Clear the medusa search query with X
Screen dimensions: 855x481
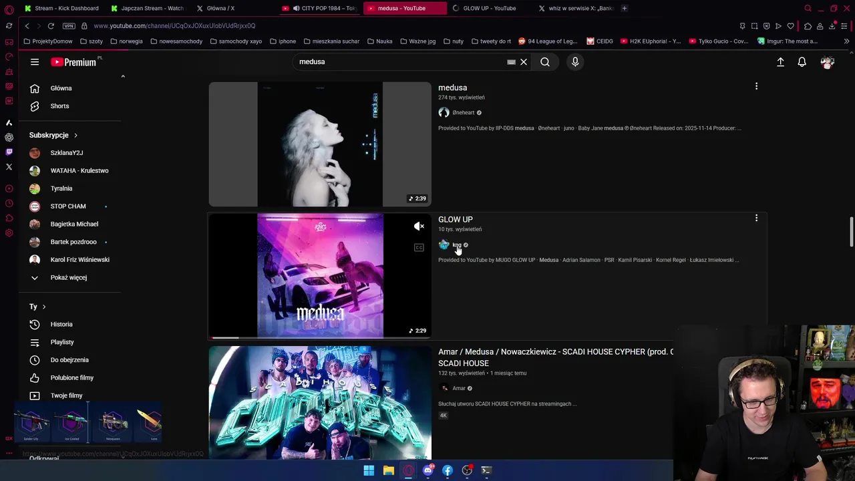point(524,62)
